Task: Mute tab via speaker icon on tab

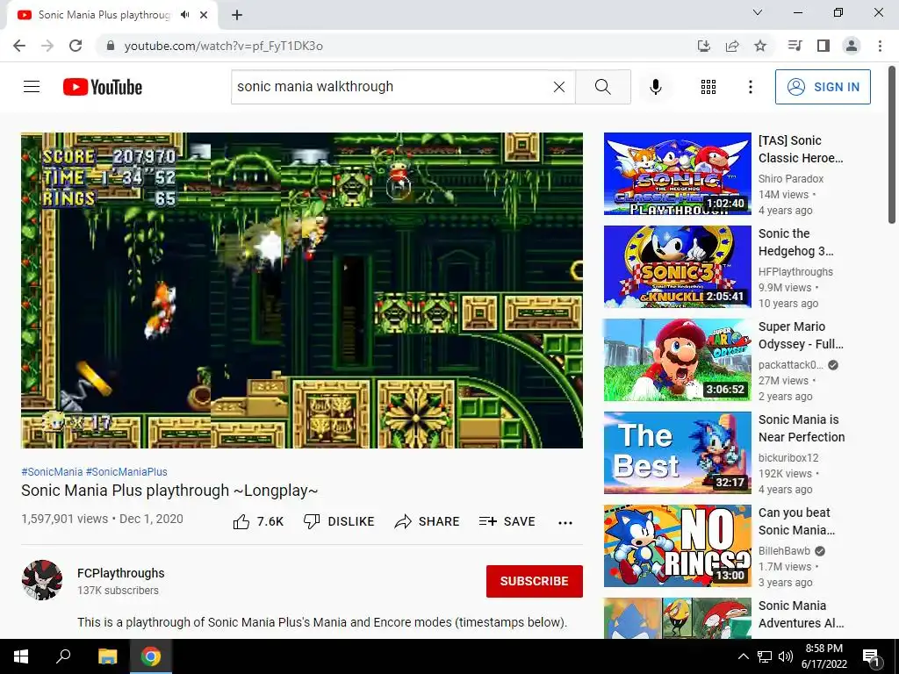Action: pyautogui.click(x=184, y=15)
